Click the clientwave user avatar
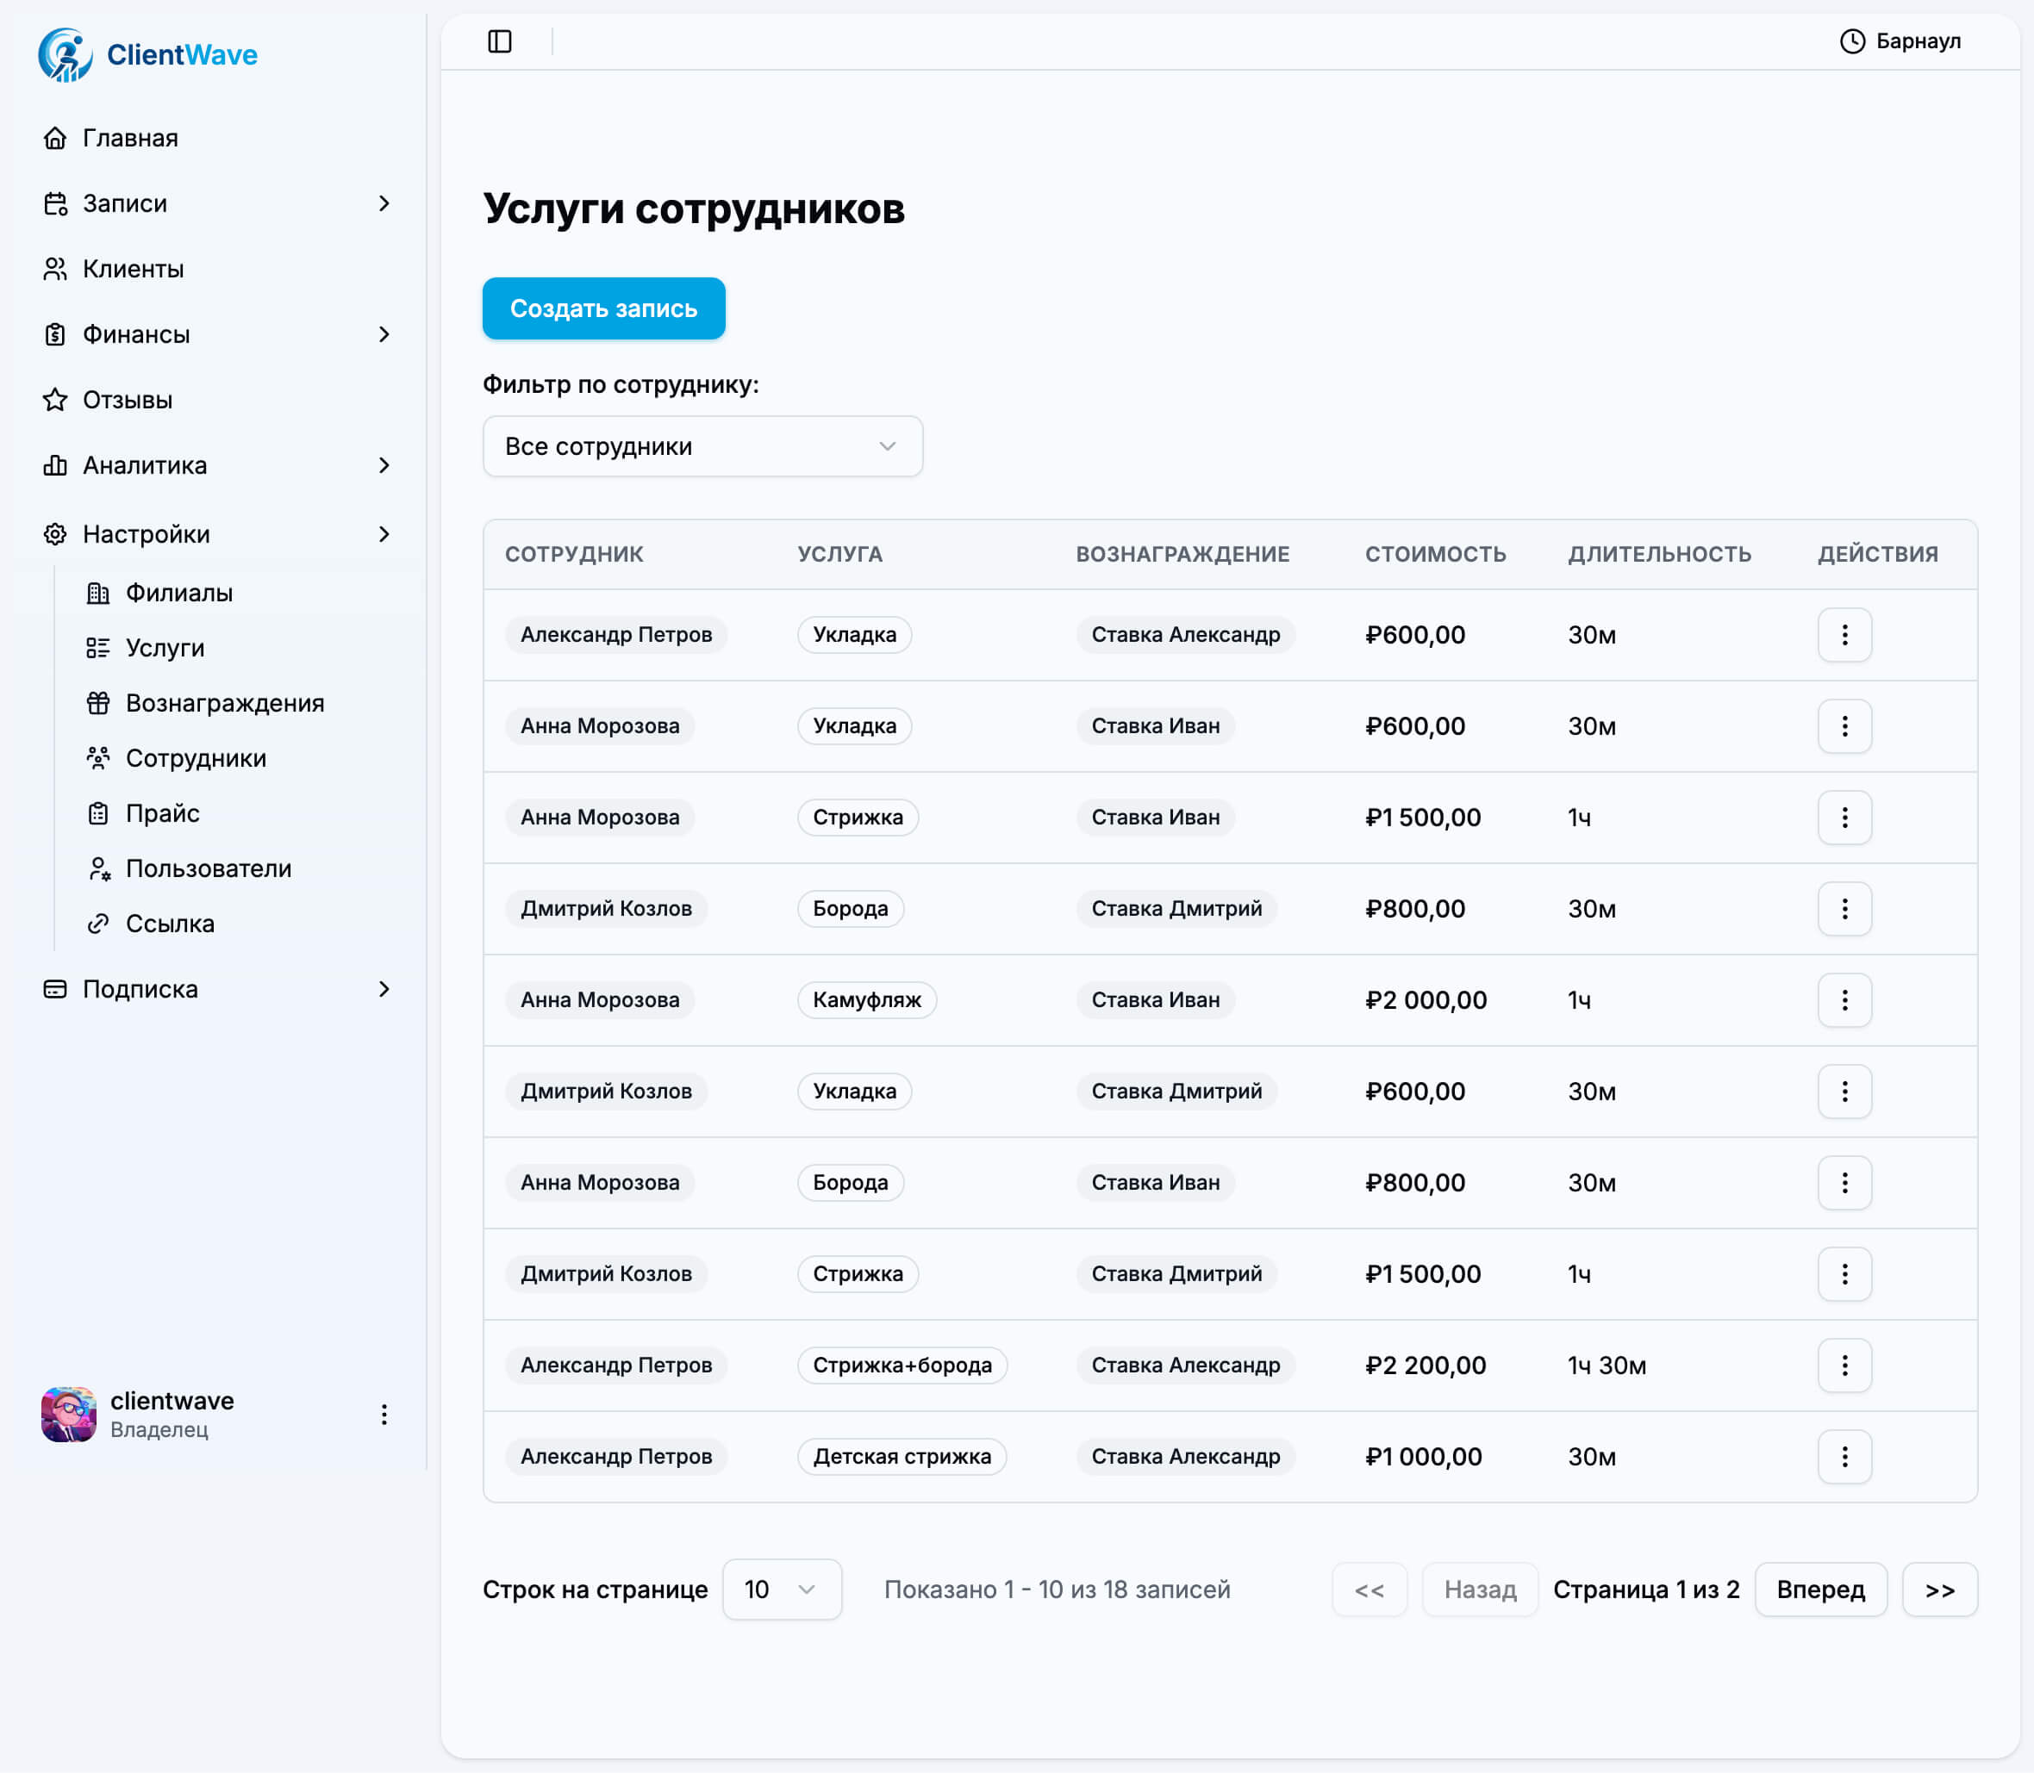The image size is (2034, 1773). click(x=68, y=1415)
